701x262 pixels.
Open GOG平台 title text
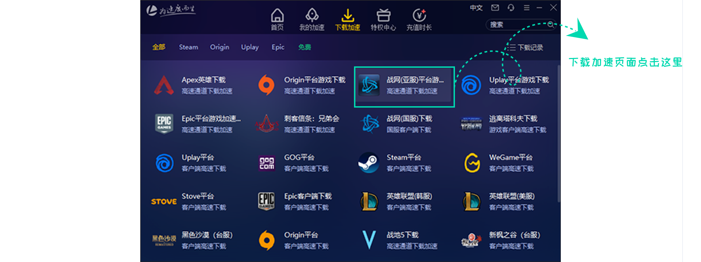tap(299, 157)
